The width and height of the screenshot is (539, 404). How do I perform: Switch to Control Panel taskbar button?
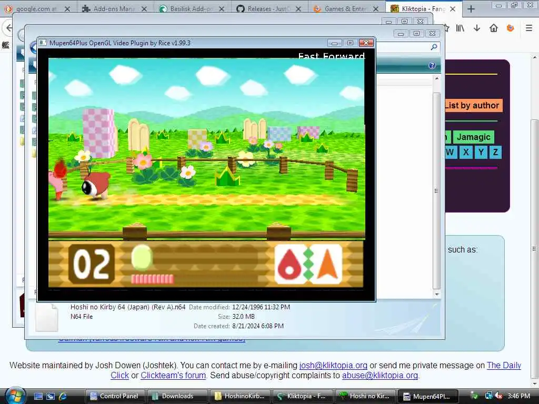[115, 396]
